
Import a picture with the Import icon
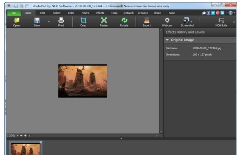click(147, 22)
